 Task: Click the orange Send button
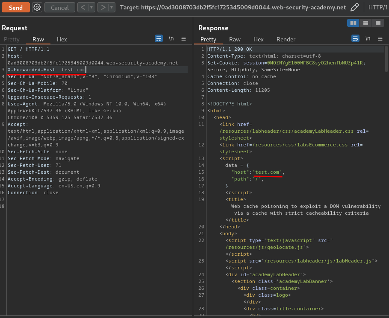[16, 7]
